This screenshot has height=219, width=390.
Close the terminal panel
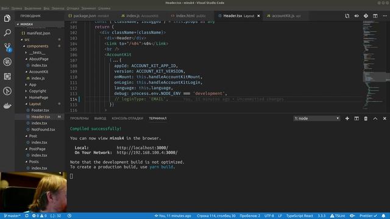(x=385, y=119)
